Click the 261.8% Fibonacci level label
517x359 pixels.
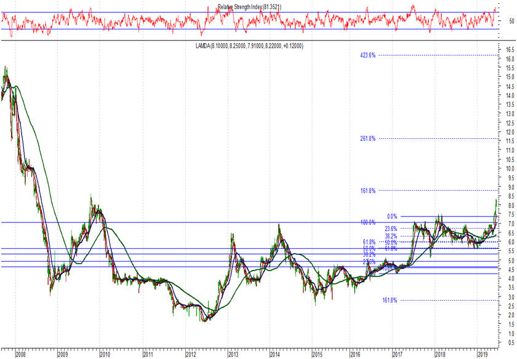coord(367,139)
